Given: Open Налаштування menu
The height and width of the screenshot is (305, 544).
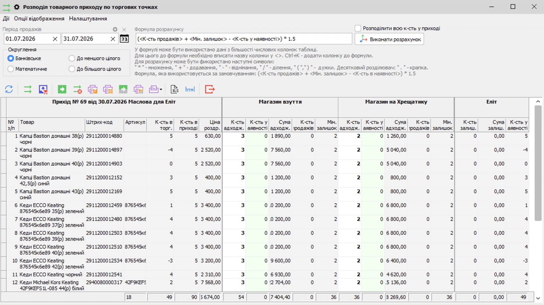Looking at the screenshot, I should click(88, 19).
